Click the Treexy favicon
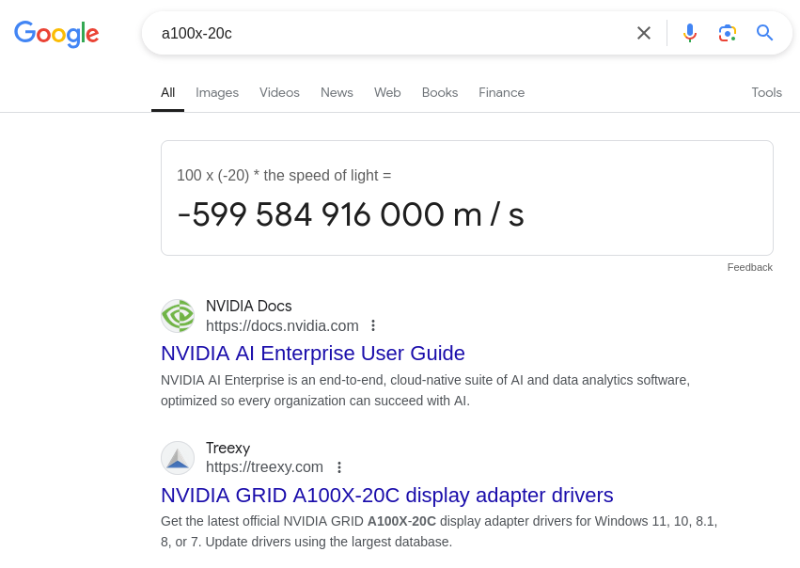Image resolution: width=800 pixels, height=568 pixels. tap(178, 458)
